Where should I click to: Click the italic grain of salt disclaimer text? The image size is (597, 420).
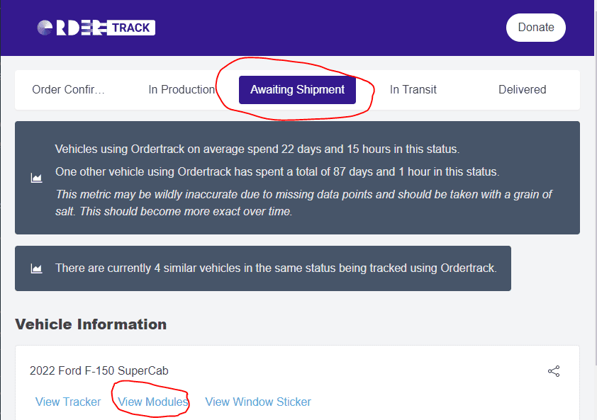pos(303,203)
